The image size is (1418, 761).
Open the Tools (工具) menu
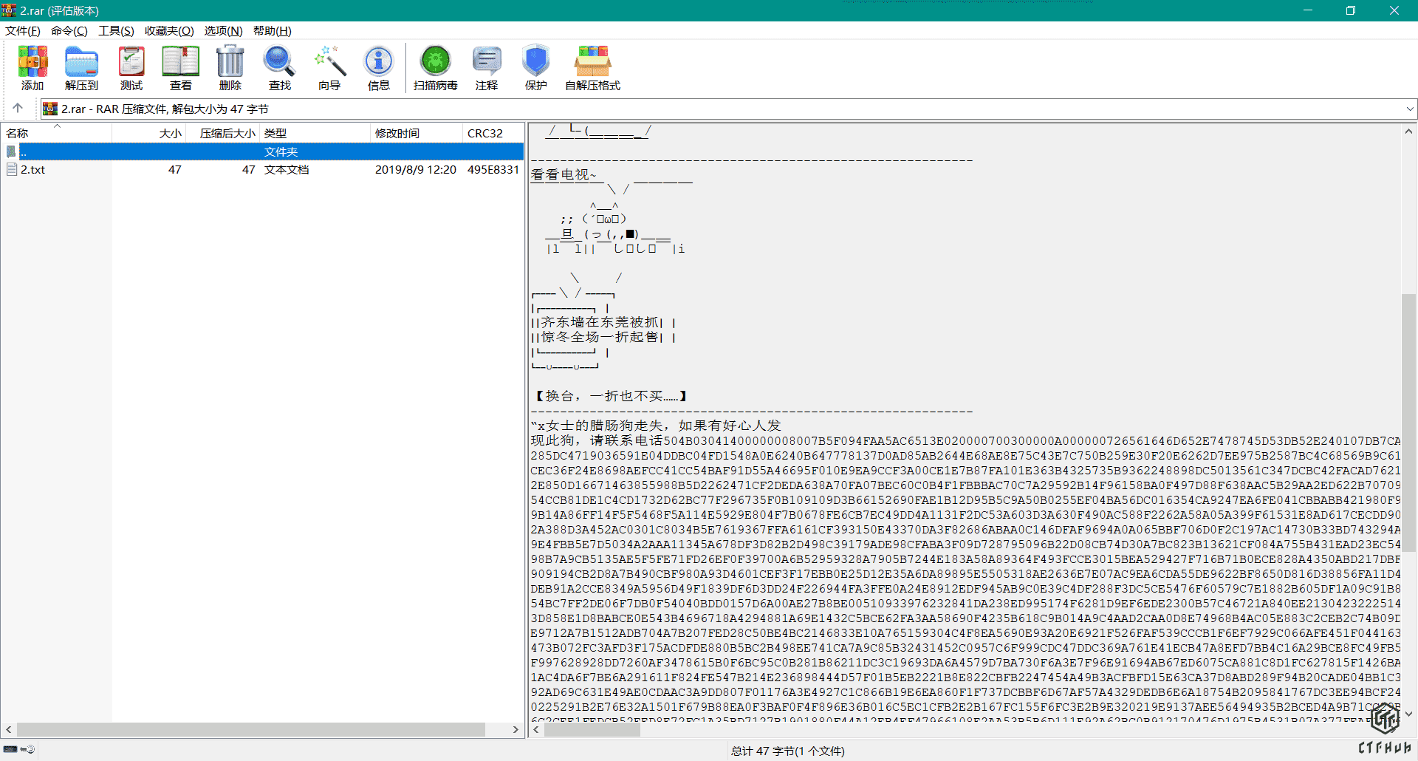pyautogui.click(x=116, y=31)
